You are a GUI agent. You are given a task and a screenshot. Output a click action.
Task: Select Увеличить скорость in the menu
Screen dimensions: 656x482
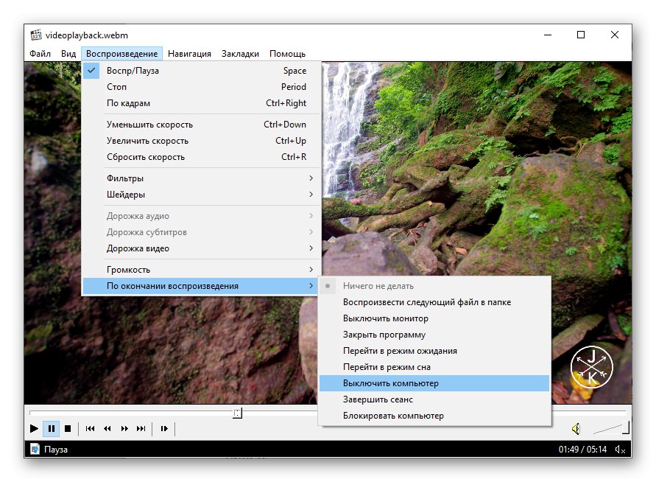[x=202, y=141]
